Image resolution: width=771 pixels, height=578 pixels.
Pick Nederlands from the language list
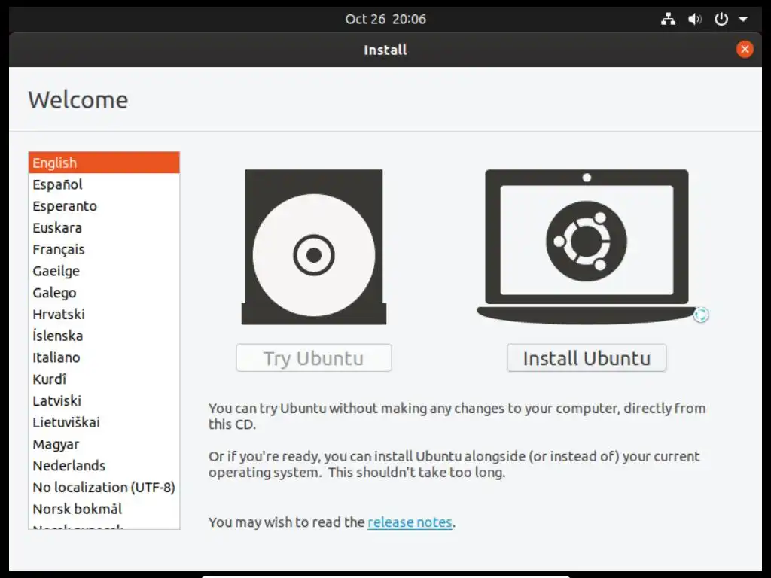[x=104, y=465]
